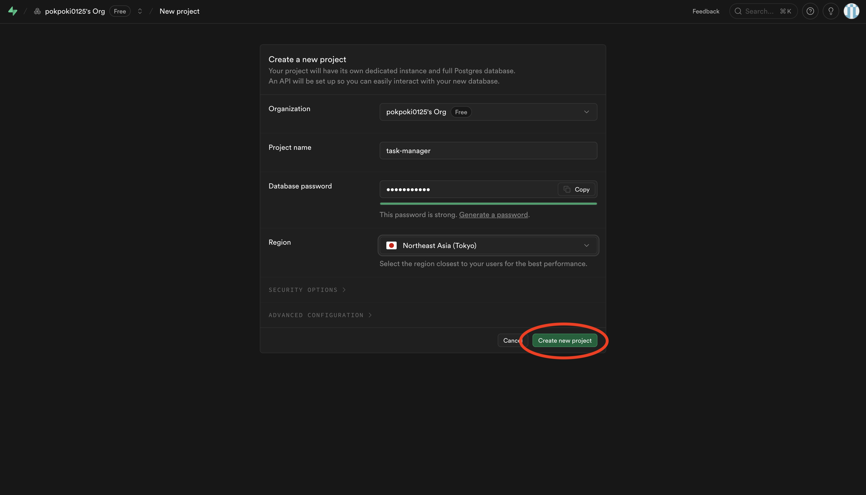This screenshot has height=495, width=866.
Task: Click the Feedback button
Action: click(706, 11)
